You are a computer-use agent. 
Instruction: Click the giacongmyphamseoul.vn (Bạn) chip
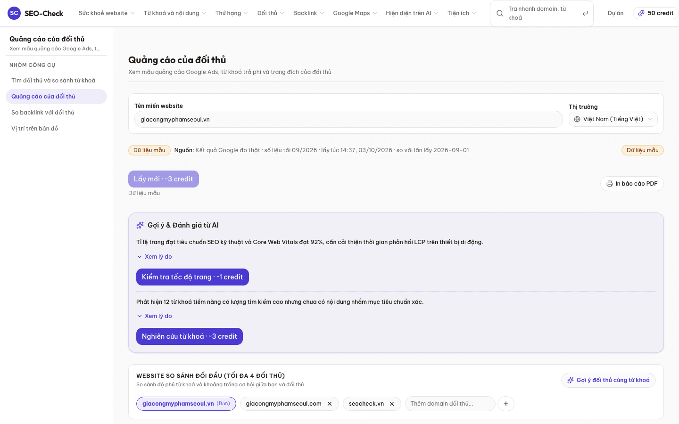pyautogui.click(x=186, y=404)
